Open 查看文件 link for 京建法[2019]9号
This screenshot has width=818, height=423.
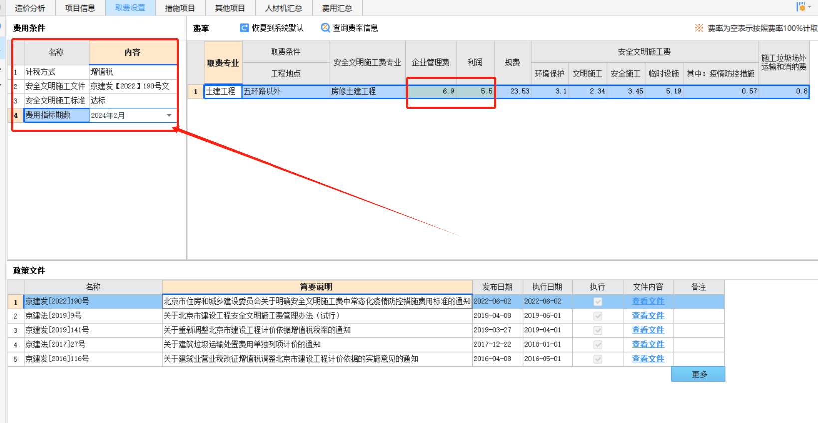648,316
